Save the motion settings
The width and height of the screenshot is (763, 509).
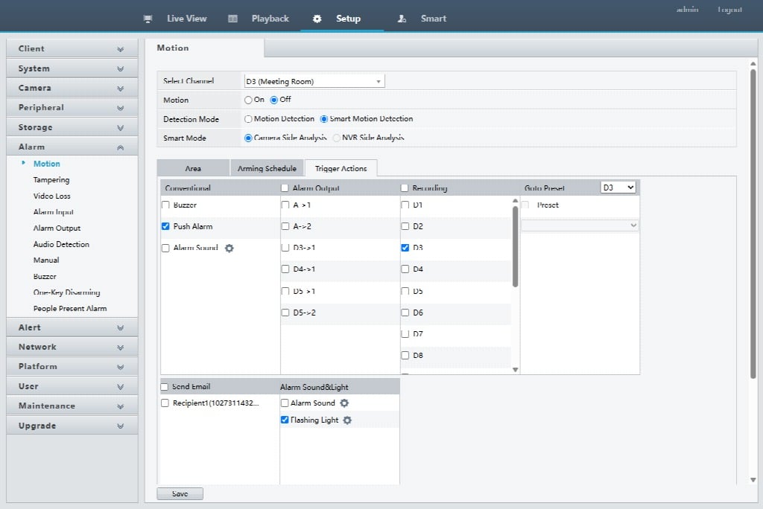(180, 493)
